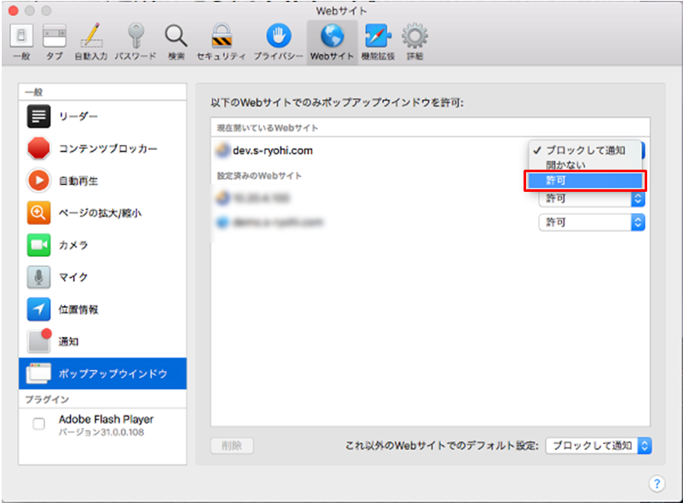
Task: Enable the Adobe Flash Player checkbox
Action: coord(38,424)
